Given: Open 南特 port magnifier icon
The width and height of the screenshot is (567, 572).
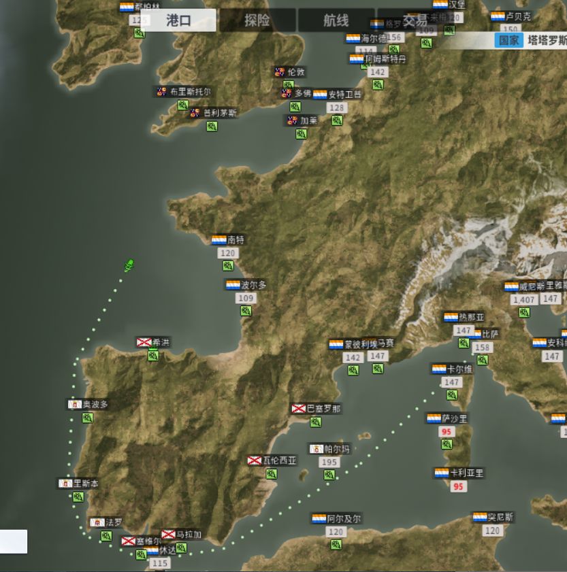Looking at the screenshot, I should (x=228, y=265).
